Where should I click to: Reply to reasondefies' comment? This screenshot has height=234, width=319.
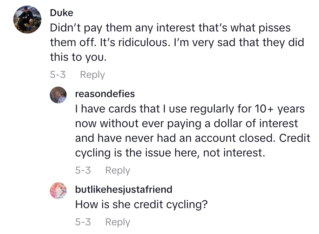(117, 170)
